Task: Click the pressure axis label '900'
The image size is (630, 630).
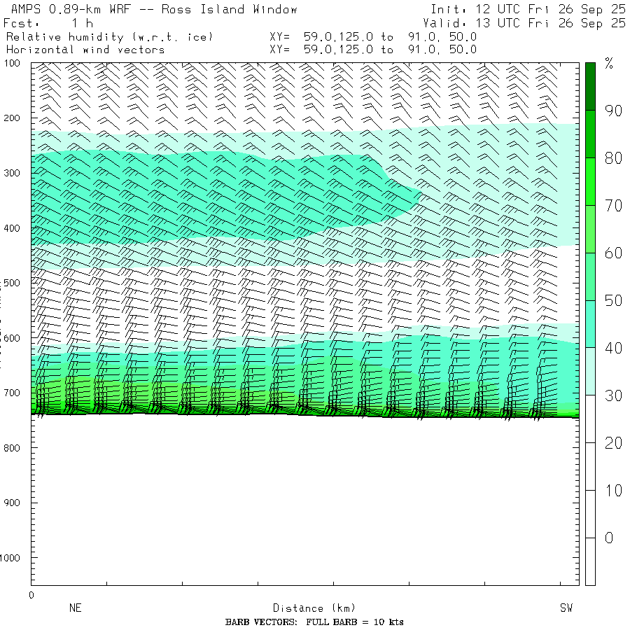Action: 12,503
